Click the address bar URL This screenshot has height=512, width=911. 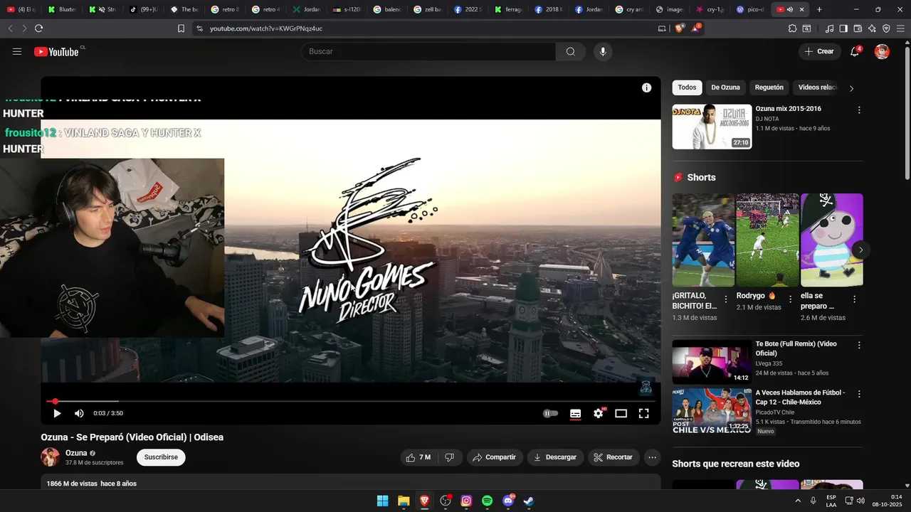(x=266, y=28)
